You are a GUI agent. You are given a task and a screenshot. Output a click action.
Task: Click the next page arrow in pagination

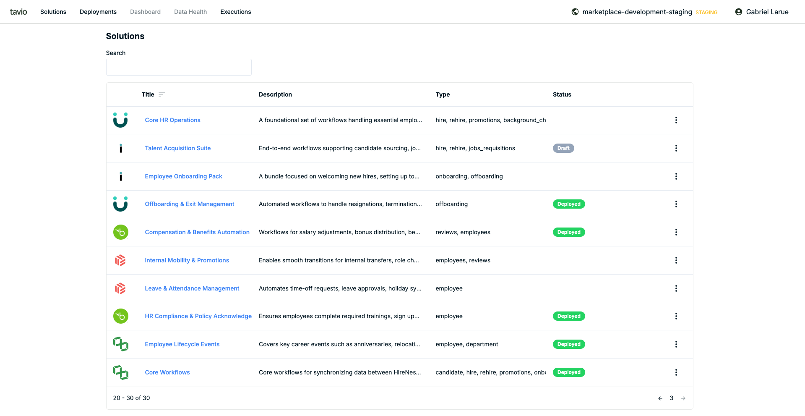tap(683, 398)
